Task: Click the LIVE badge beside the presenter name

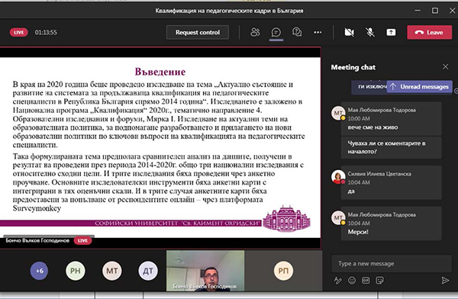Action: 82,240
